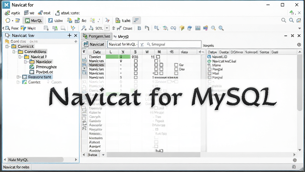Screen dimensions: 305x172
Task: Click the picture window icon before puzzle icon
Action: point(198,28)
